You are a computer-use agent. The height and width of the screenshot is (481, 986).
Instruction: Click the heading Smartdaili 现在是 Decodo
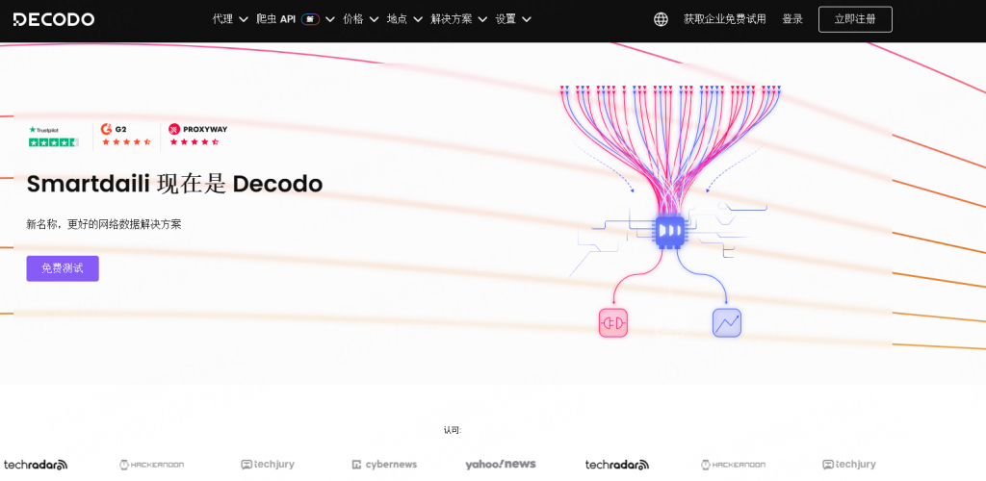coord(174,184)
